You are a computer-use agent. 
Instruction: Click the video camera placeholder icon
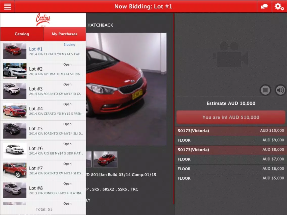[x=231, y=54]
